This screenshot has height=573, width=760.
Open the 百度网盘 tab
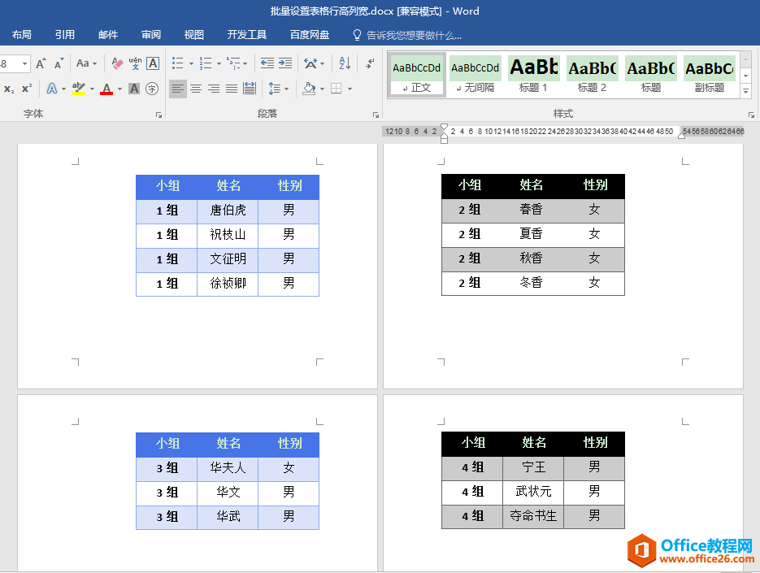pyautogui.click(x=310, y=35)
